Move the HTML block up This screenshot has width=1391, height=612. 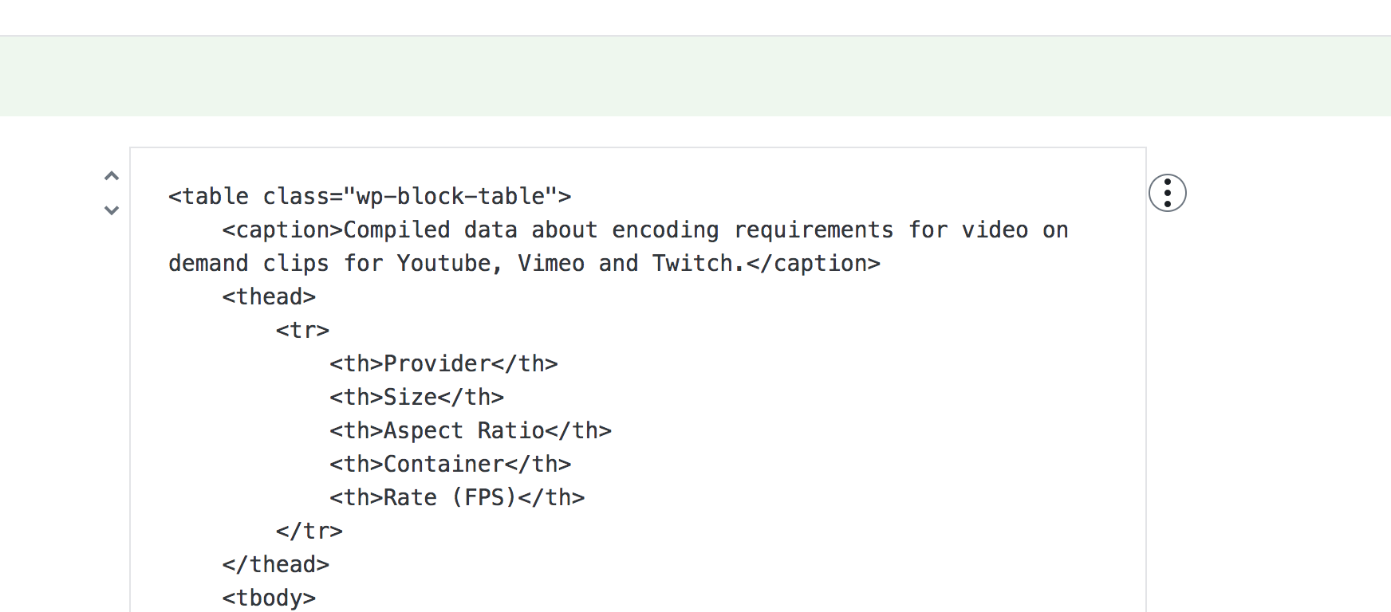112,176
